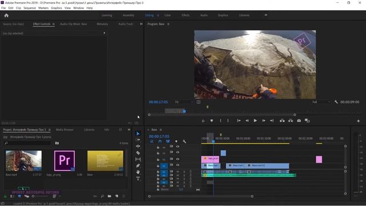Select the Type tool
This screenshot has height=206, width=366.
click(138, 179)
